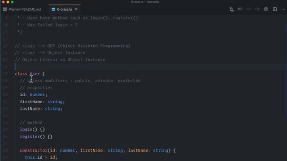Image resolution: width=287 pixels, height=161 pixels.
Task: Click the 'Object Literal vs Object Instance' comment
Action: click(60, 59)
